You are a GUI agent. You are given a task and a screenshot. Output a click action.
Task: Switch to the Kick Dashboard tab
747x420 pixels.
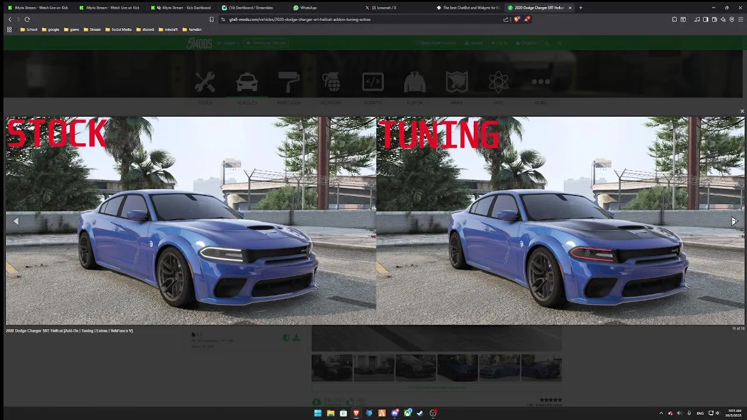coord(182,8)
